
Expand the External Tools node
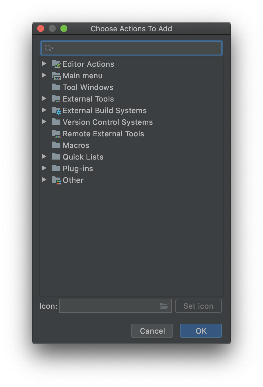click(x=44, y=98)
